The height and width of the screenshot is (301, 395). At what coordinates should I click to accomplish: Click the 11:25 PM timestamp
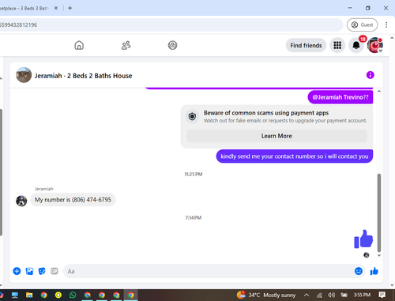(x=194, y=174)
